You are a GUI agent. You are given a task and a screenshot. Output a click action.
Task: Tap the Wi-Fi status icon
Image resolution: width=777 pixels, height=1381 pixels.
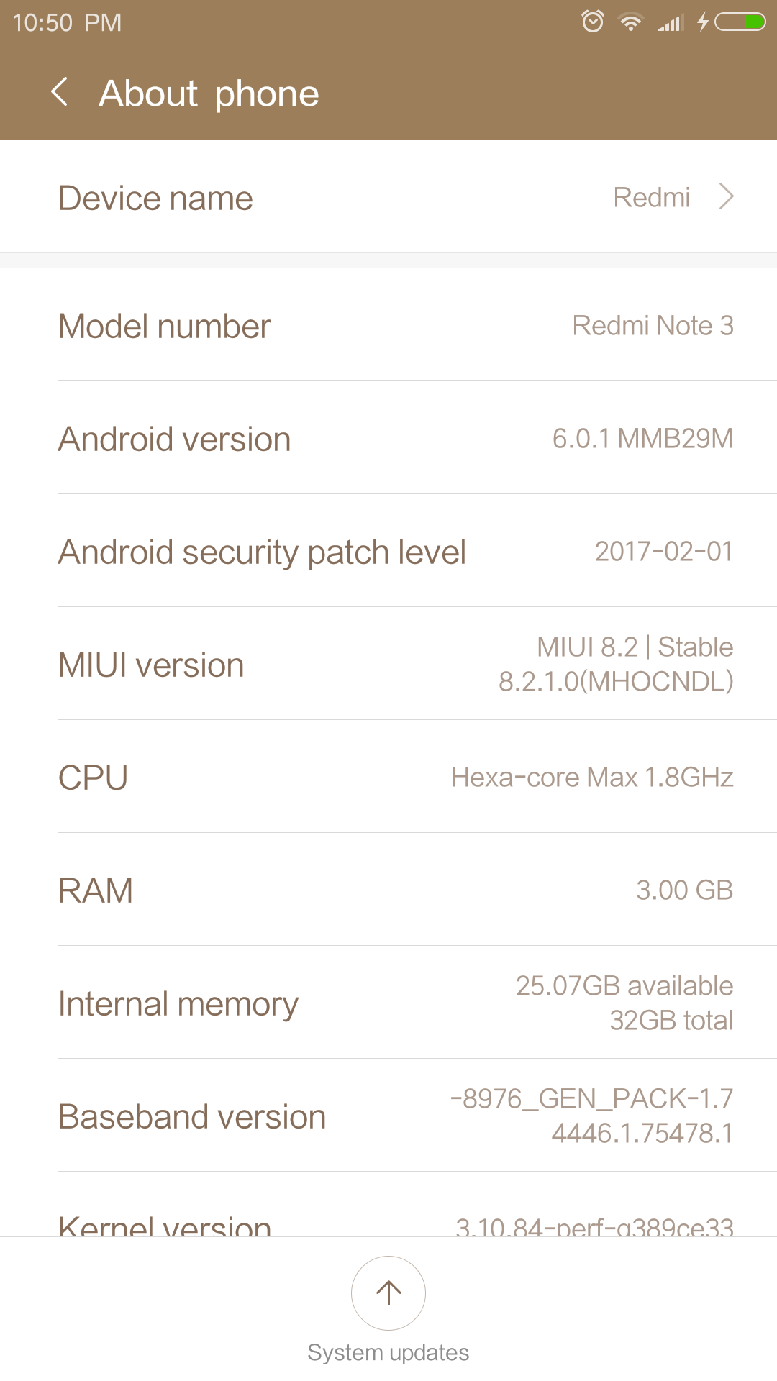(631, 22)
